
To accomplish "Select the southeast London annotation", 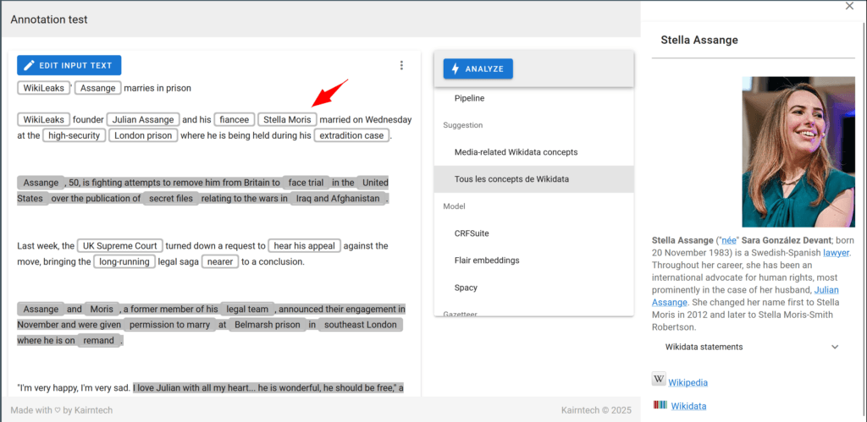I will pyautogui.click(x=361, y=325).
